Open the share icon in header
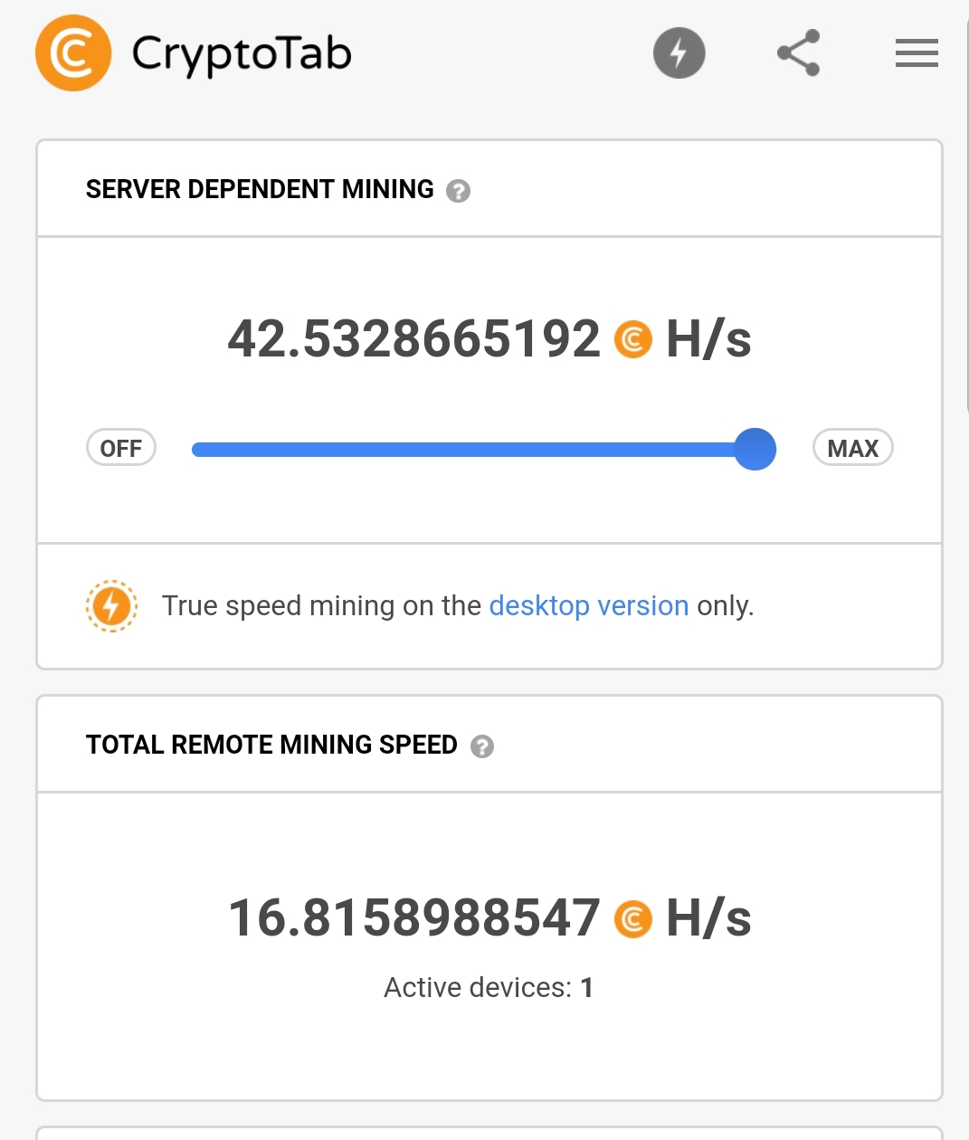This screenshot has width=969, height=1140. [x=799, y=53]
